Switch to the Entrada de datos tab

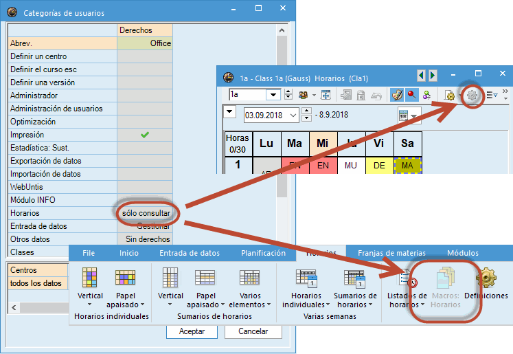pyautogui.click(x=187, y=253)
